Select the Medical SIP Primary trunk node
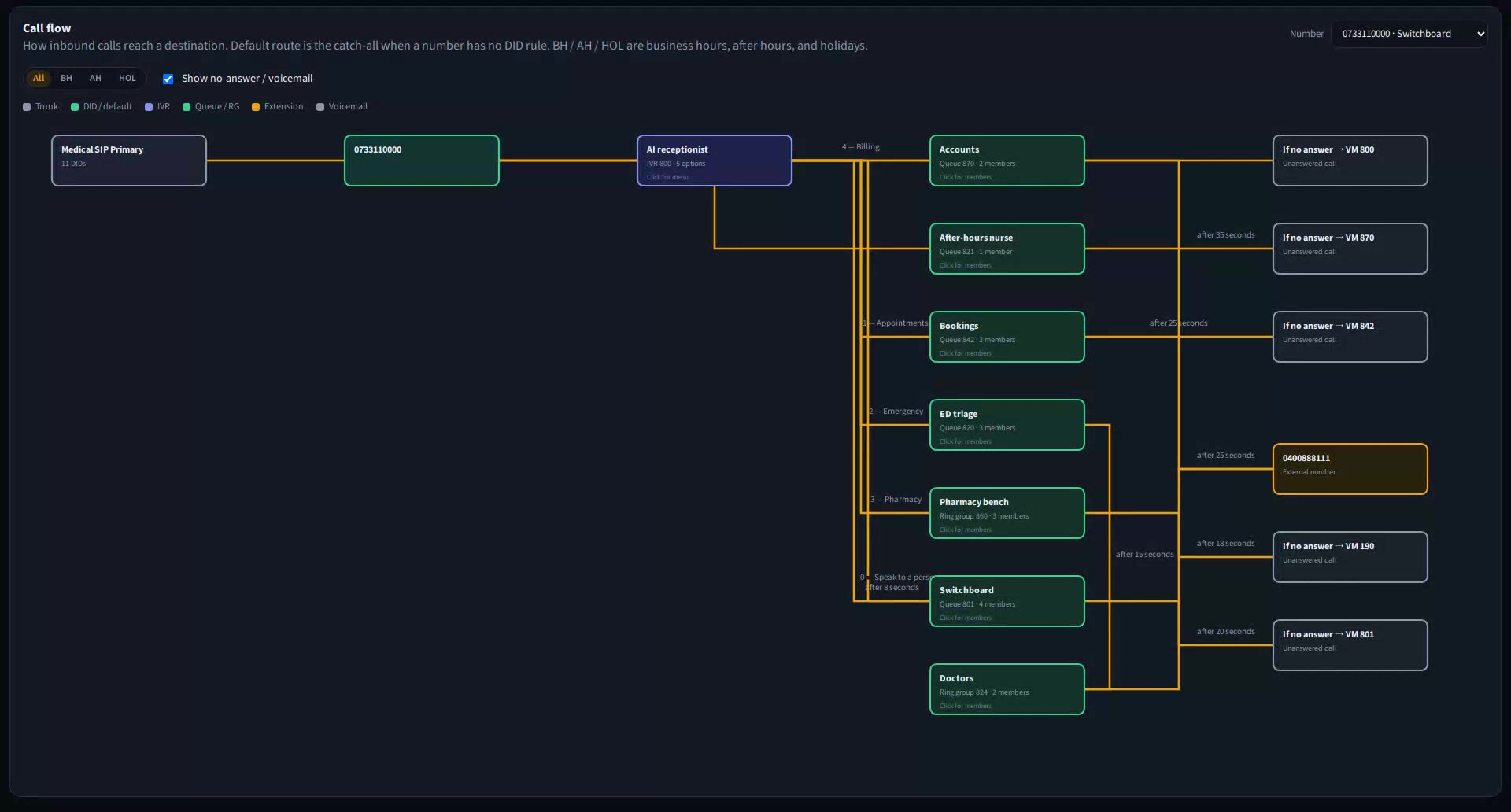 (x=129, y=161)
